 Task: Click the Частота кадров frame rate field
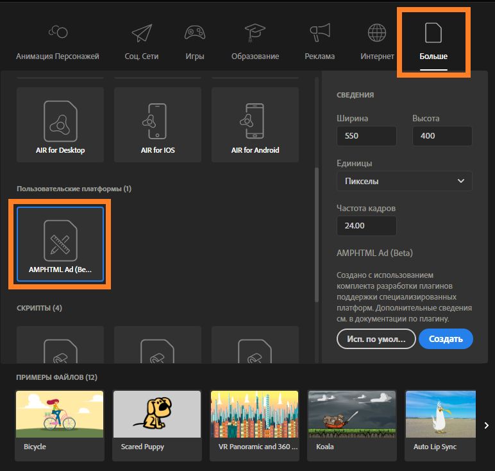[x=367, y=225]
